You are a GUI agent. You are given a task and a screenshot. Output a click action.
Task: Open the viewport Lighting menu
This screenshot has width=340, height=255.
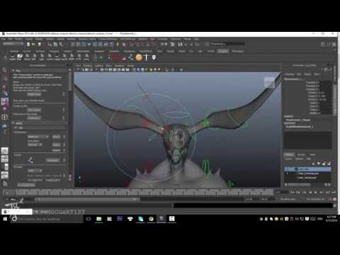click(x=99, y=66)
